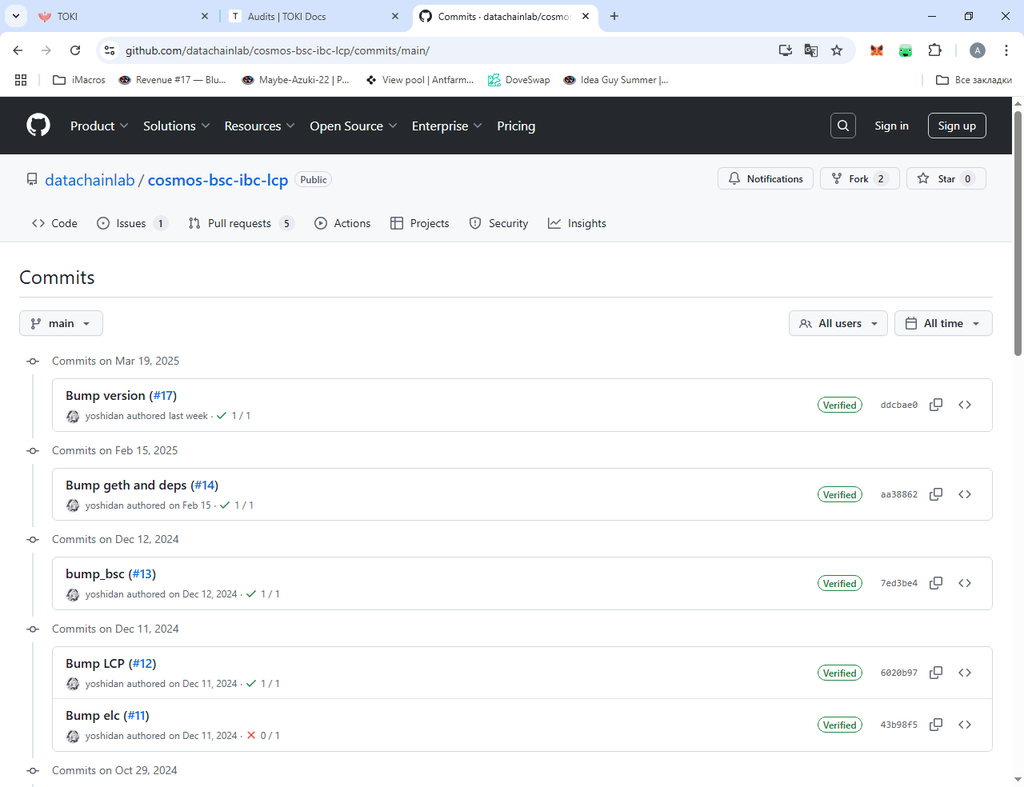Click the translate page icon

pyautogui.click(x=811, y=50)
